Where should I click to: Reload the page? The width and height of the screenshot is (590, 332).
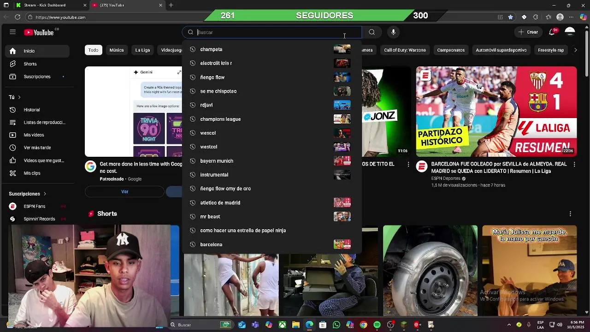pyautogui.click(x=18, y=17)
